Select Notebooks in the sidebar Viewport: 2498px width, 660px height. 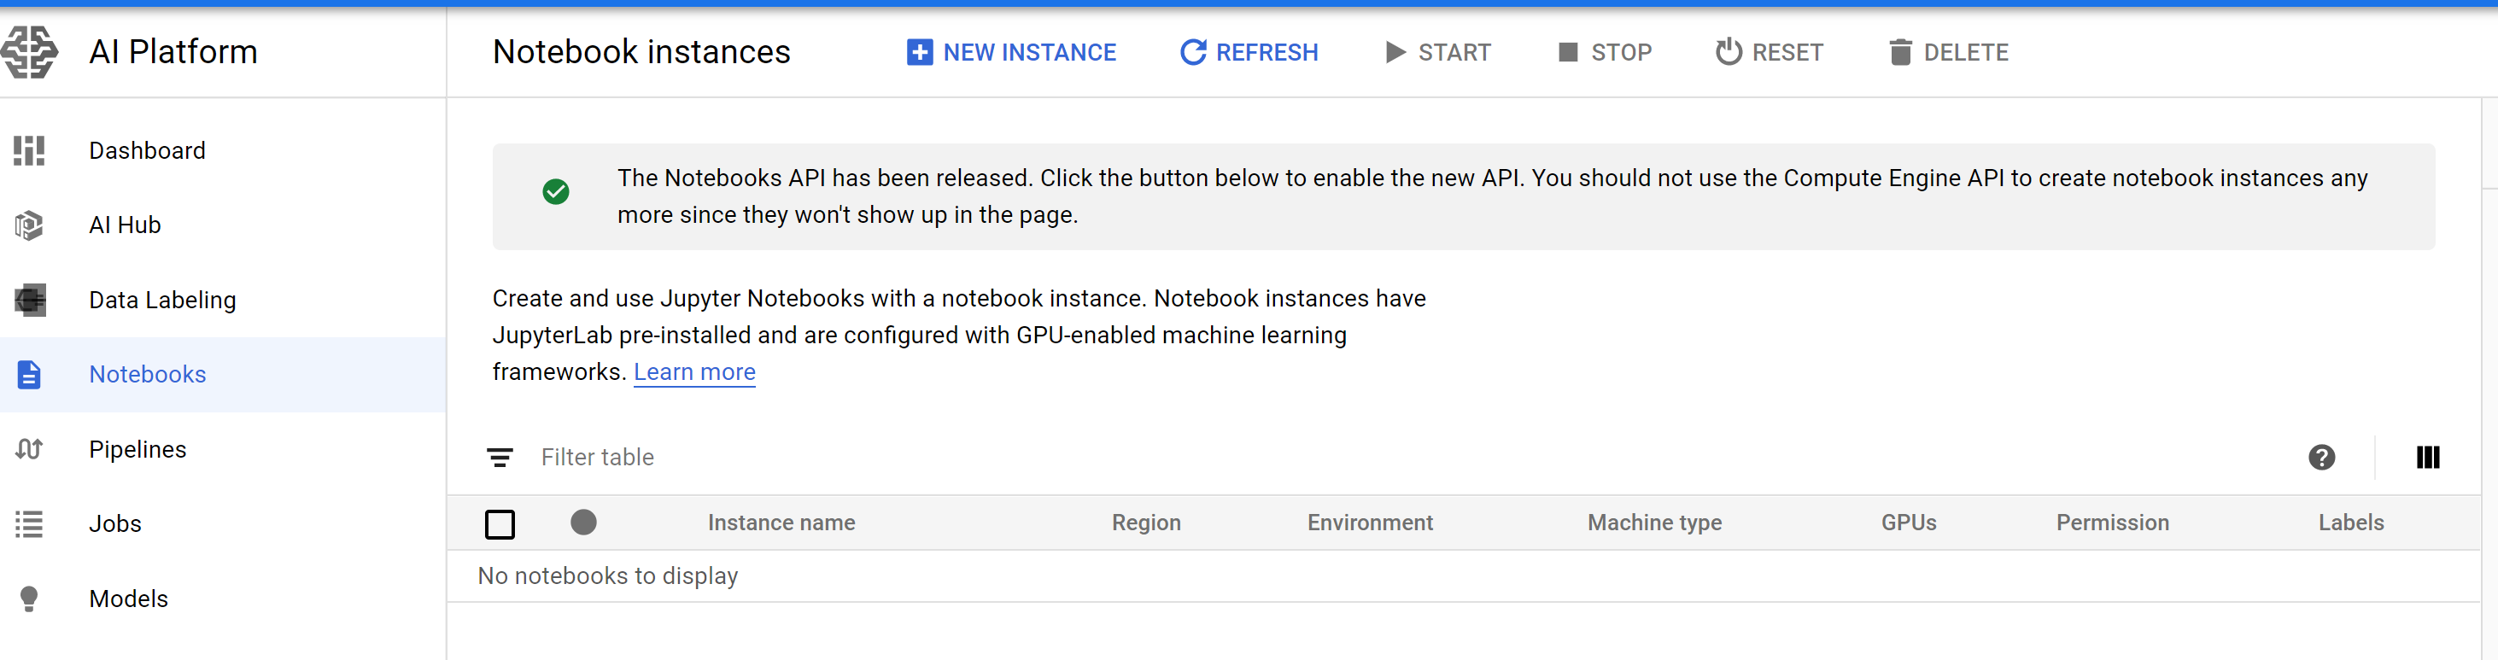point(223,375)
